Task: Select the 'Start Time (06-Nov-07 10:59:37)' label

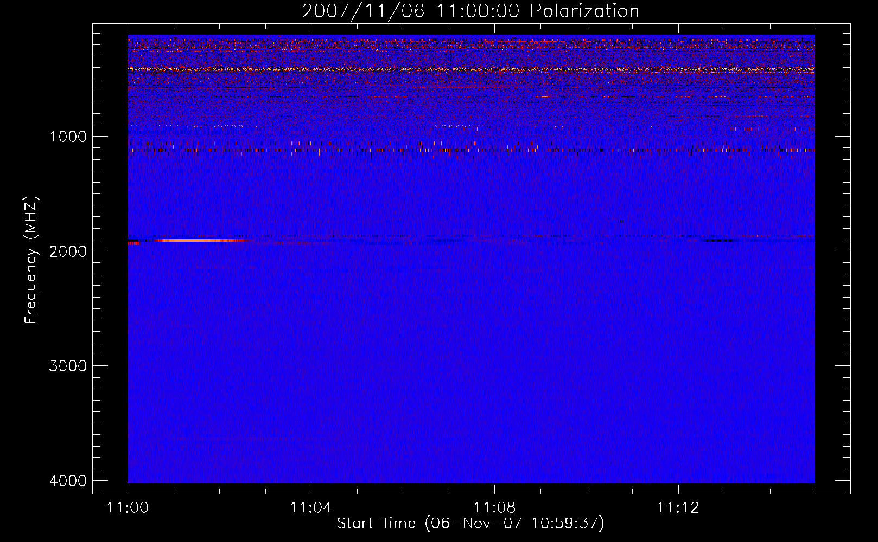Action: (x=470, y=524)
